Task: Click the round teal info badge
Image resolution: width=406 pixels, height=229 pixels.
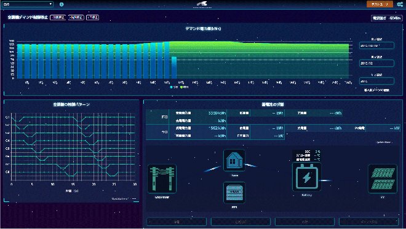Action: click(62, 4)
